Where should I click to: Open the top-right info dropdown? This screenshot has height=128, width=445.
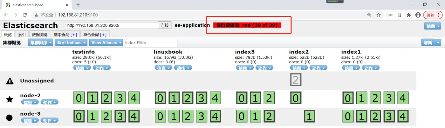pyautogui.click(x=433, y=26)
